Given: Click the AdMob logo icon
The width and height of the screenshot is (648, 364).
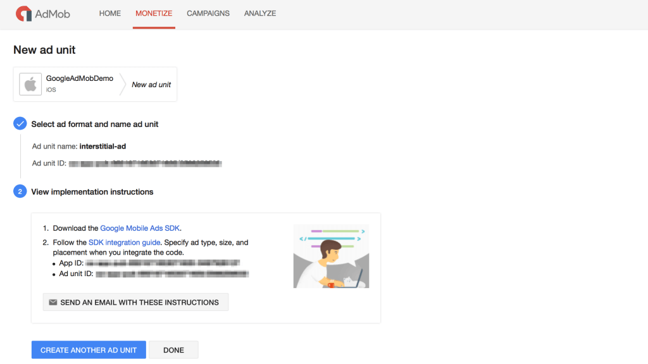Looking at the screenshot, I should [x=23, y=14].
